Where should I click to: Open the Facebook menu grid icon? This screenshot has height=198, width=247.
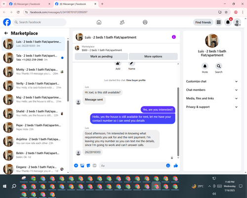(x=218, y=22)
